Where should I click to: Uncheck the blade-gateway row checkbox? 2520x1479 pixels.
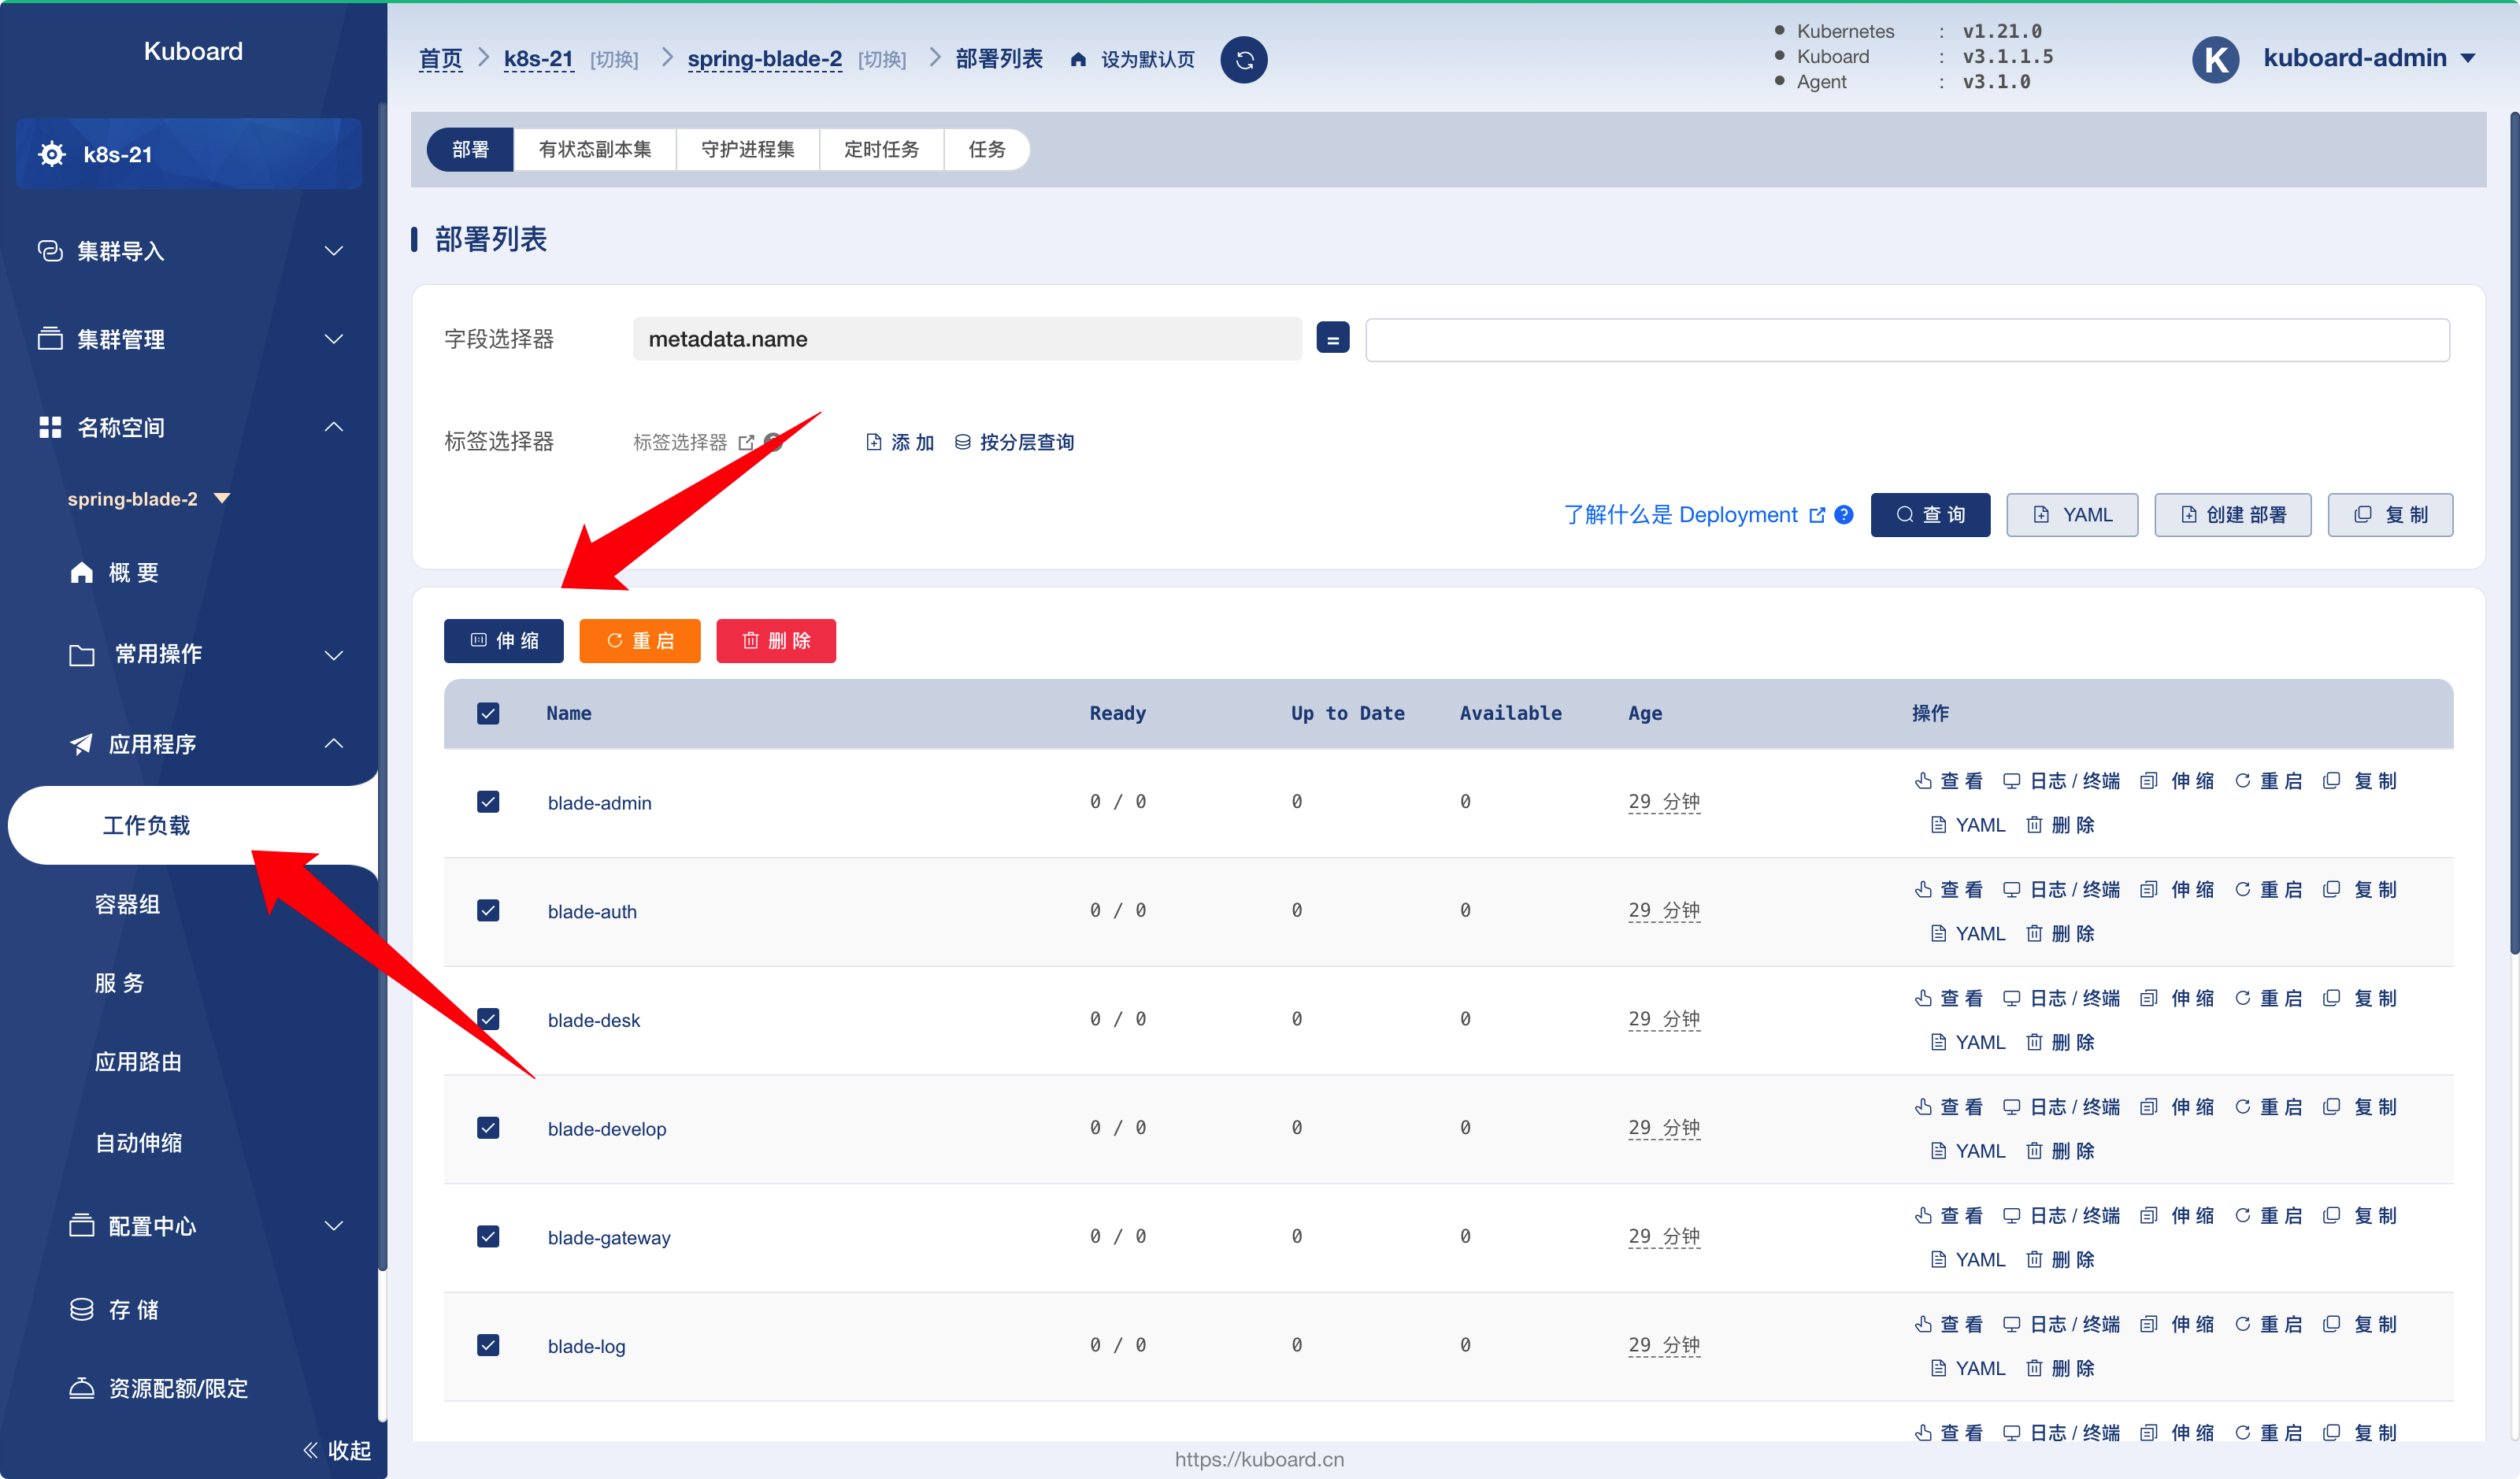(x=488, y=1237)
